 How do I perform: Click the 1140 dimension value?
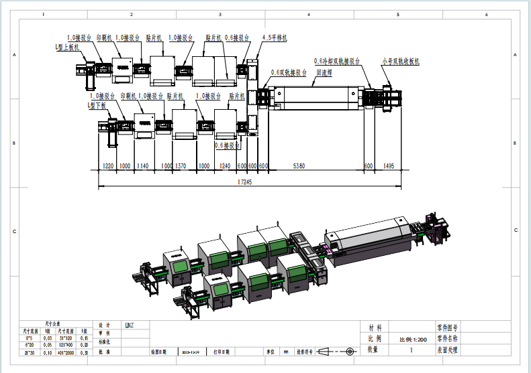click(x=142, y=166)
